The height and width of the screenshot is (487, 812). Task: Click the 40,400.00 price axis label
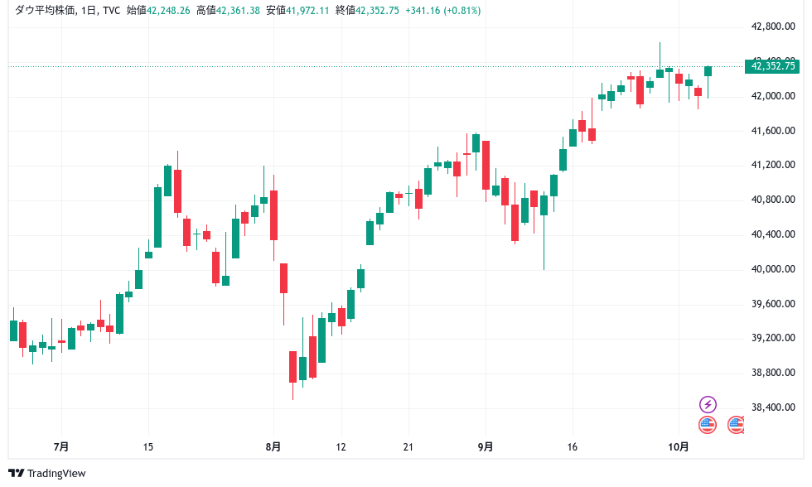773,234
